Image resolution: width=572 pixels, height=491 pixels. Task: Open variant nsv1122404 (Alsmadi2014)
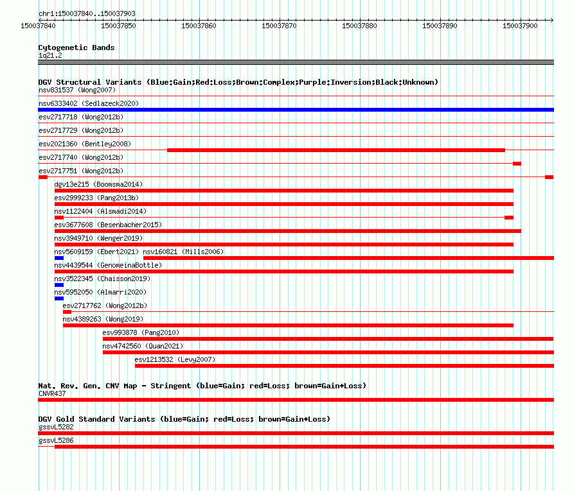pos(100,211)
